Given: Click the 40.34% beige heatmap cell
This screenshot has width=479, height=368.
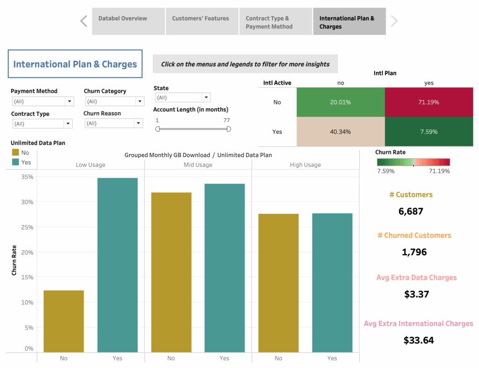Looking at the screenshot, I should point(341,132).
